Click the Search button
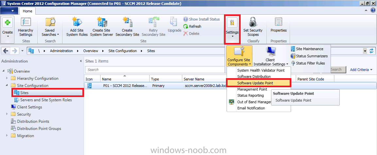This screenshot has width=377, height=155. (338, 69)
